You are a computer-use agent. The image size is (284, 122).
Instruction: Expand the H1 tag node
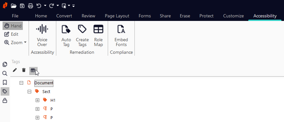point(37,100)
